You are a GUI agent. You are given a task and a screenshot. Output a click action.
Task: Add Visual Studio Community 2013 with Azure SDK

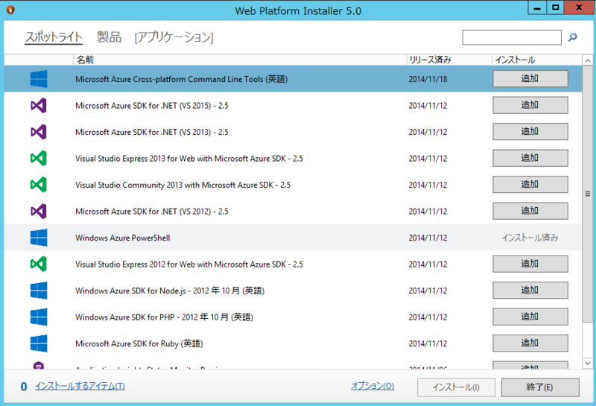(x=530, y=184)
